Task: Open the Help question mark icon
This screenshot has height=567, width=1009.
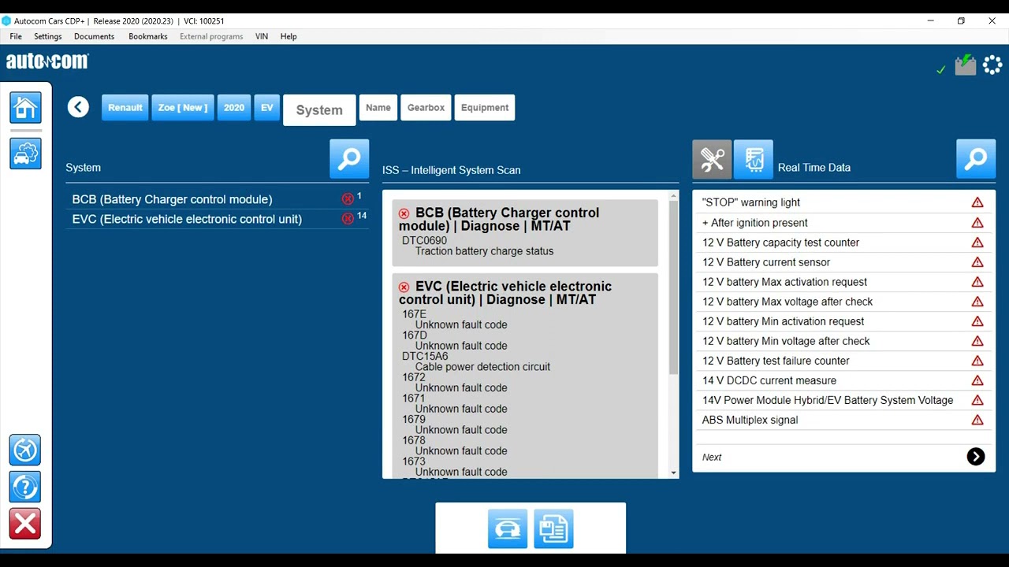Action: click(x=25, y=487)
